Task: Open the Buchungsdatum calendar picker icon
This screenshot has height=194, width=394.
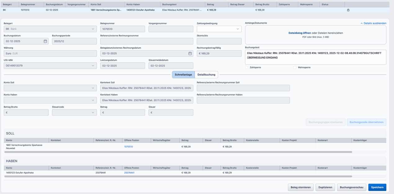Action: click(45, 41)
